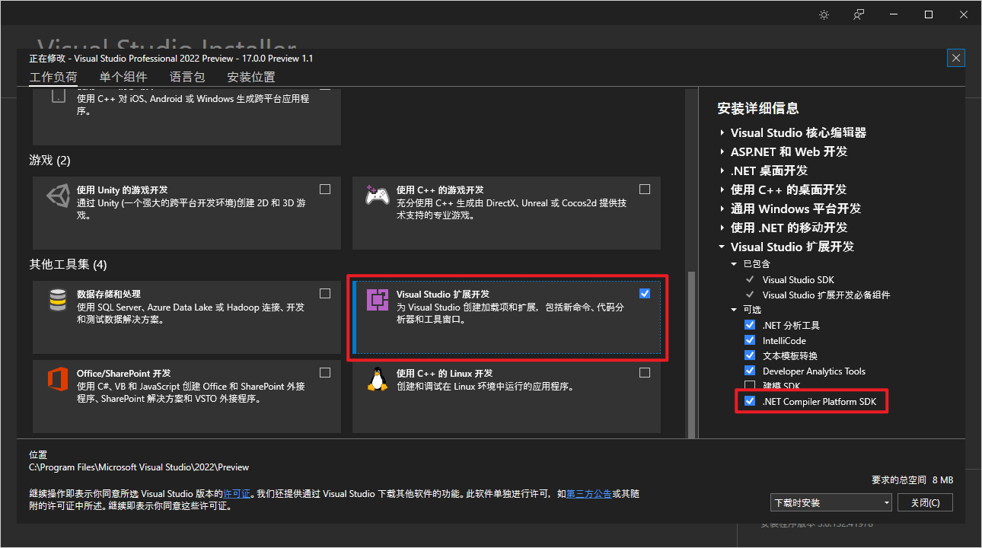Image resolution: width=982 pixels, height=548 pixels.
Task: Open the 下载时安装 install mode dropdown
Action: 831,503
